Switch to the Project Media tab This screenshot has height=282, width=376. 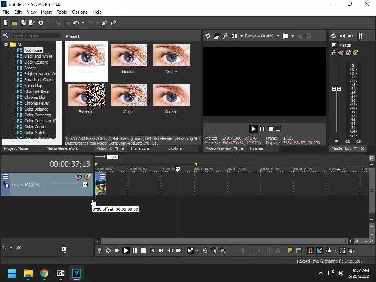point(16,148)
